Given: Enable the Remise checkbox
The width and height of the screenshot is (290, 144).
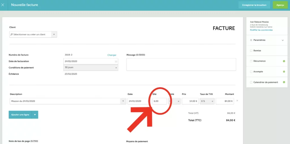Looking at the screenshot, I should point(251,51).
